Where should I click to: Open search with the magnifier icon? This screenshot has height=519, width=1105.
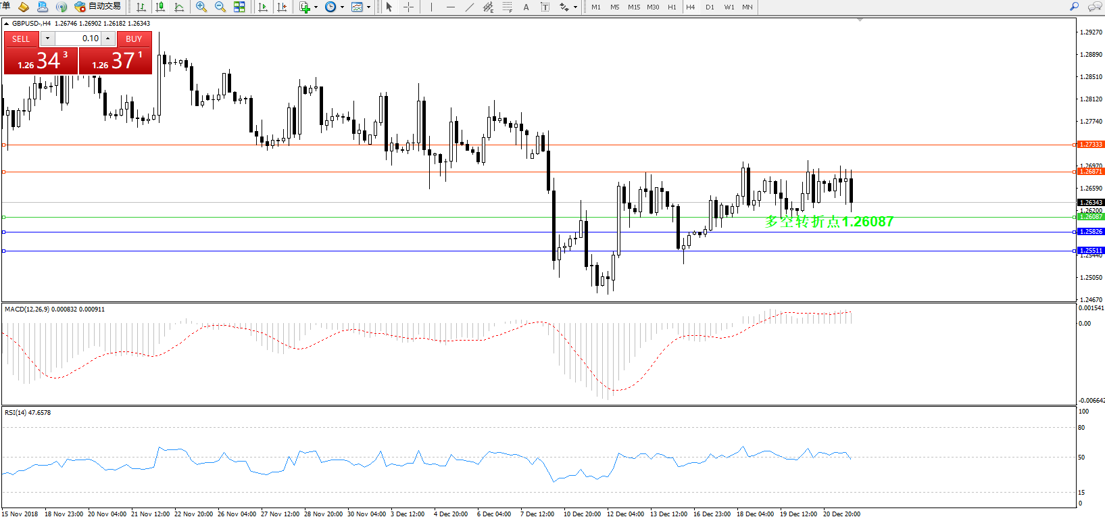(1074, 7)
